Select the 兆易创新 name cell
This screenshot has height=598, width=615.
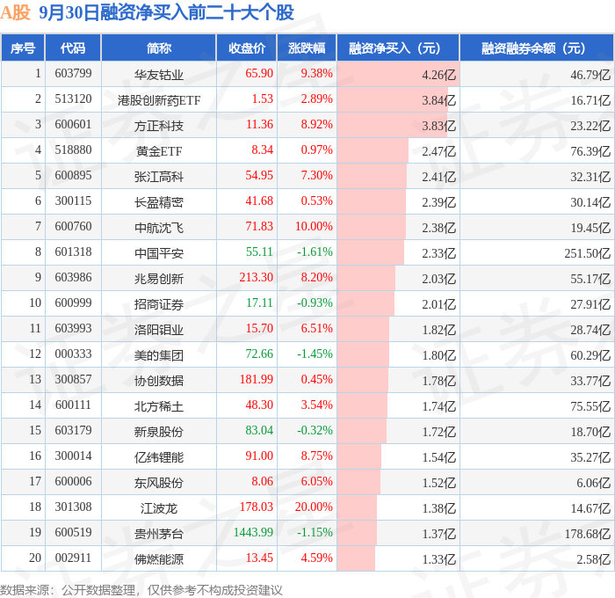(x=159, y=279)
